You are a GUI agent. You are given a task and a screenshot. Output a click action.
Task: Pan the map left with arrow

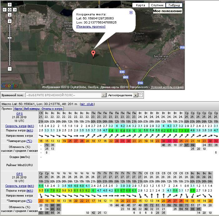pyautogui.click(x=5, y=10)
